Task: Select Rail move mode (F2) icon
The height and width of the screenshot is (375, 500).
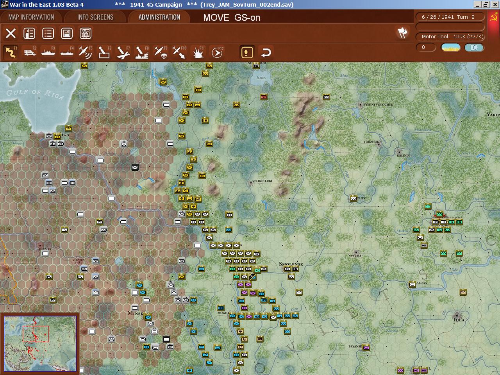Action: tap(29, 52)
